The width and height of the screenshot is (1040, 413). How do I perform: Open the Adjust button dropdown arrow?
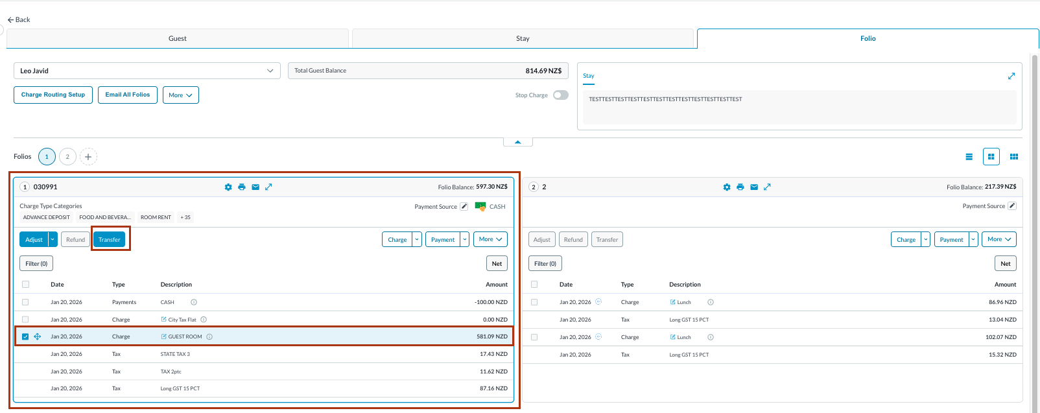pyautogui.click(x=53, y=240)
